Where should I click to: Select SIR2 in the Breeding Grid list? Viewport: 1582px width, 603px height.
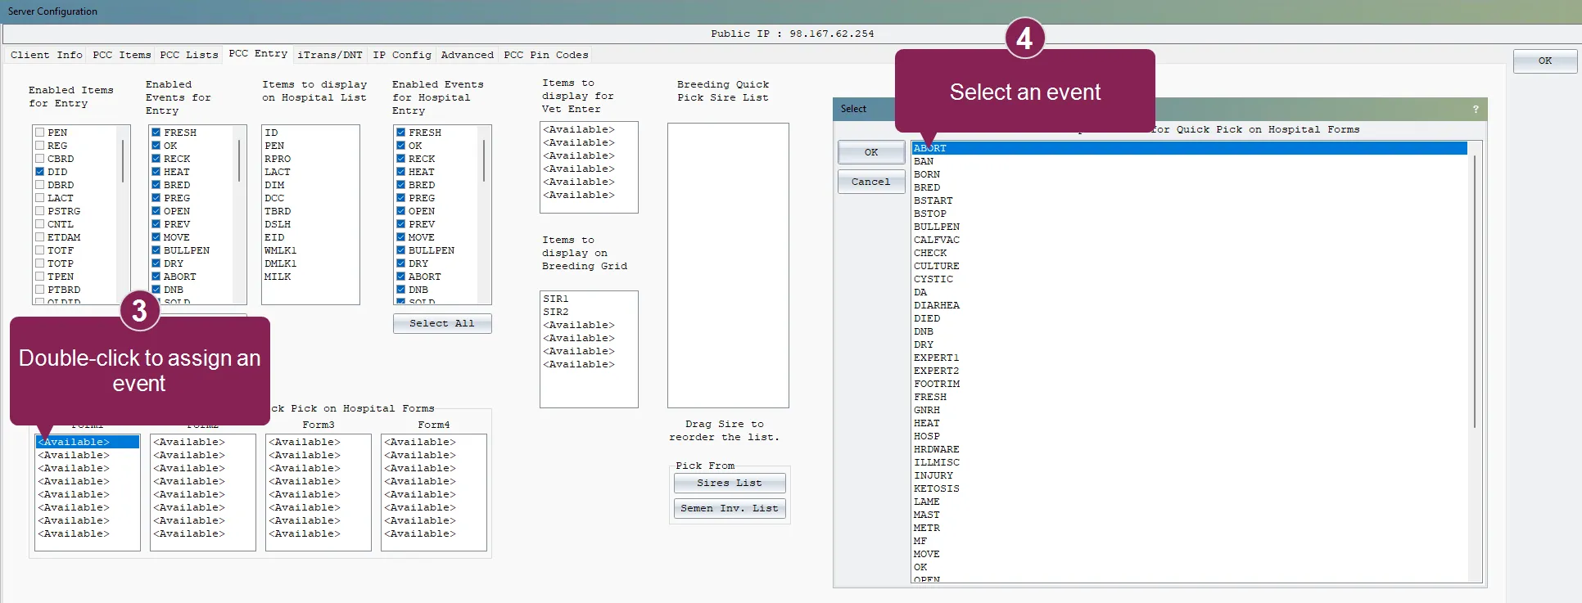(556, 312)
